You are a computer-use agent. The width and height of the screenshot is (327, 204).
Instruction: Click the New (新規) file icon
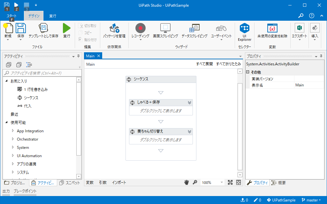(x=8, y=28)
